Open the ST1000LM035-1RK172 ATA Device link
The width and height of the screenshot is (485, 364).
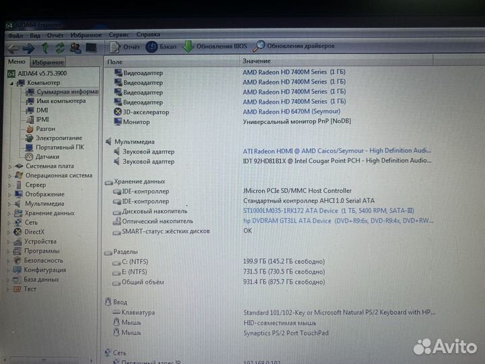pos(329,211)
